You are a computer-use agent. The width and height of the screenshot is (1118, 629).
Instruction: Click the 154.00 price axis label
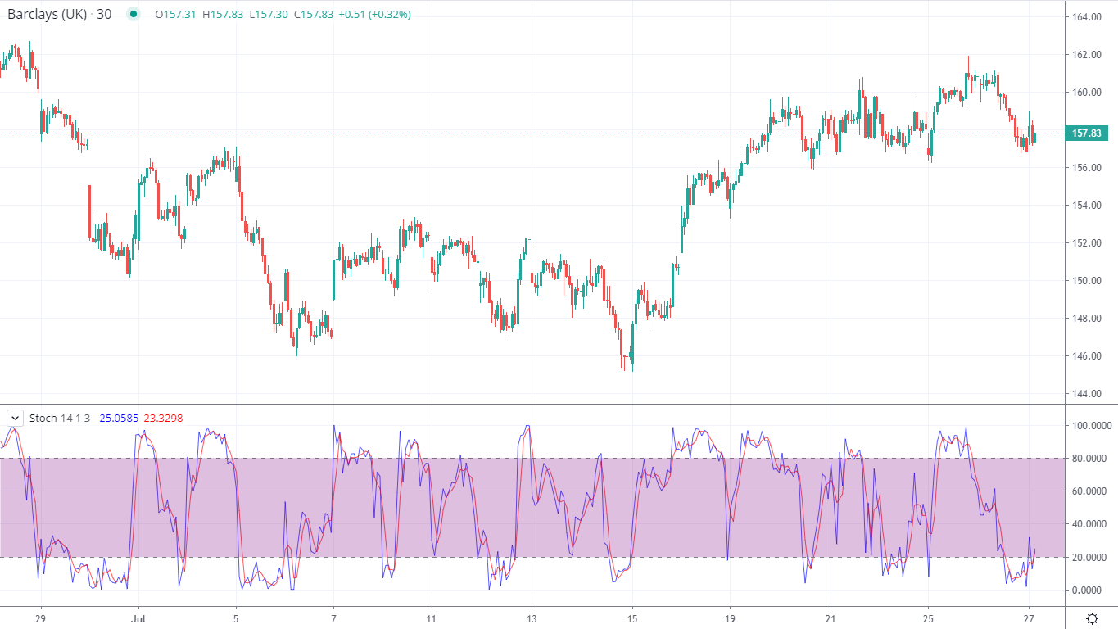(1085, 206)
